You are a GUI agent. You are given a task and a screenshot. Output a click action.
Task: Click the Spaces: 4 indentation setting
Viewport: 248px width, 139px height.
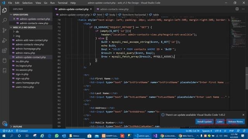[x=207, y=131]
